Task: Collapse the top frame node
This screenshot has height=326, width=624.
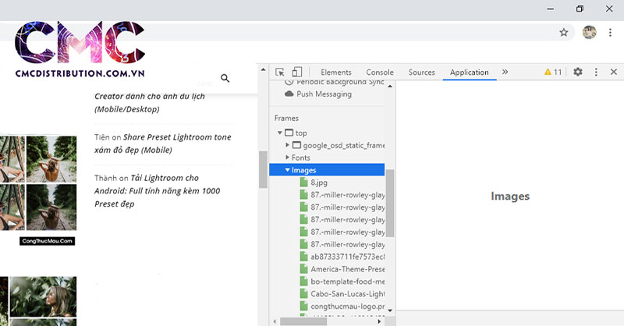Action: (280, 133)
